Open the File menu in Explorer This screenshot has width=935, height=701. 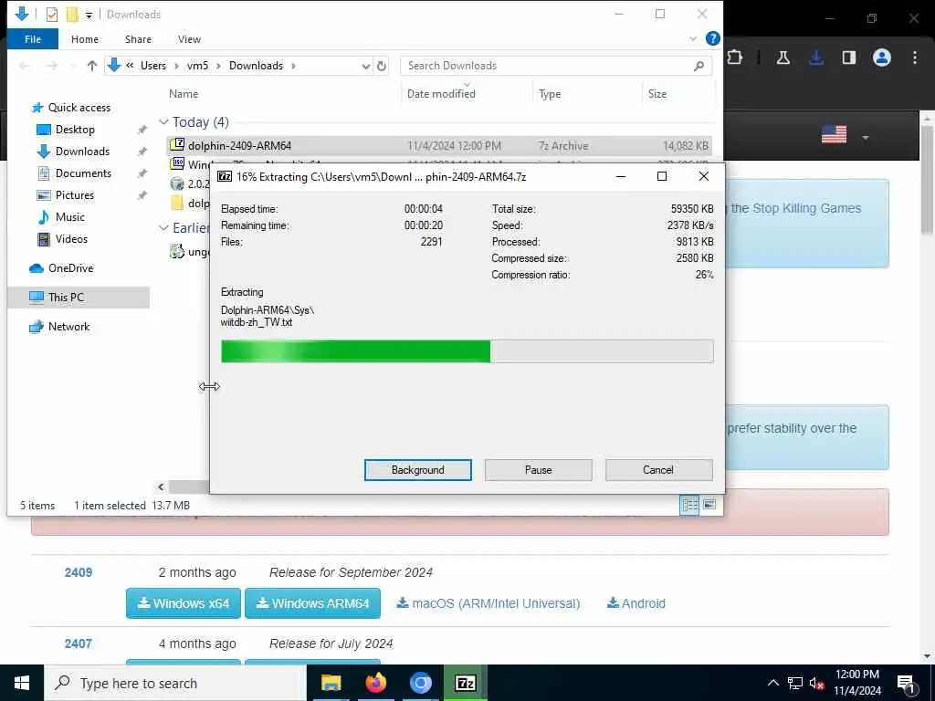tap(33, 39)
